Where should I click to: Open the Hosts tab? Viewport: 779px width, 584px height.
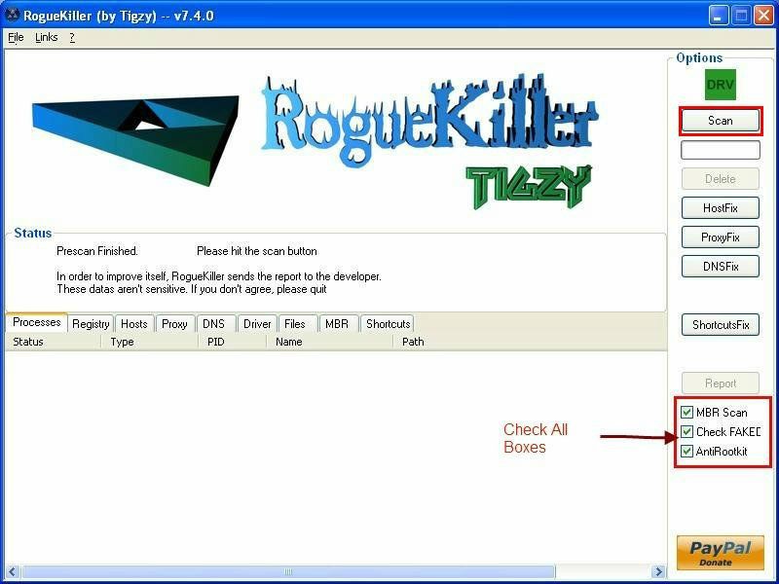point(133,323)
